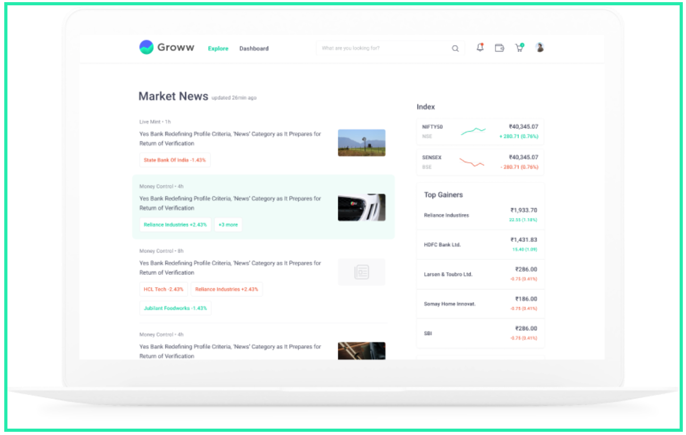Open the Larsen & Toubro Ltd. row

click(x=480, y=274)
